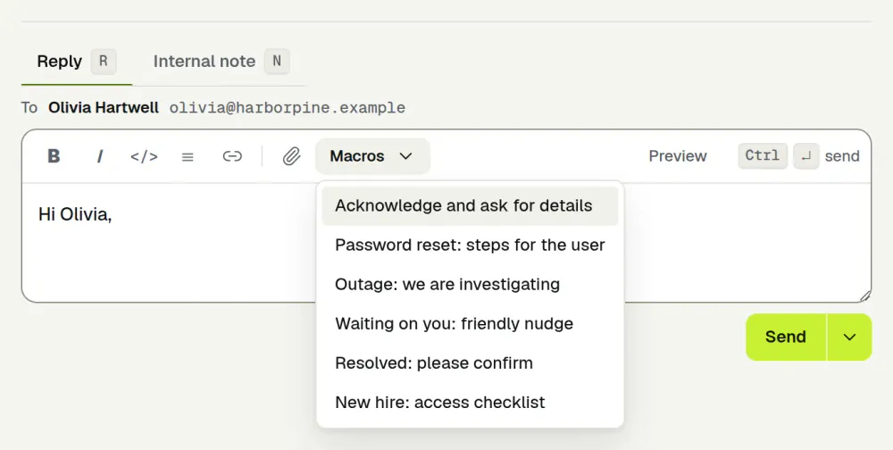Click the R shortcut badge on Reply
The height and width of the screenshot is (450, 893).
coord(104,62)
